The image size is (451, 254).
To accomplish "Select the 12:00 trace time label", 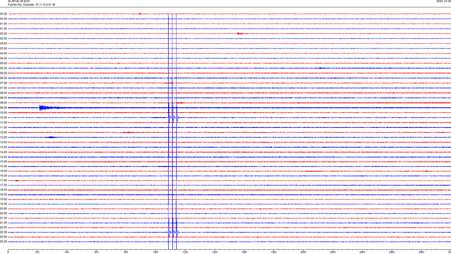I will tap(3, 133).
